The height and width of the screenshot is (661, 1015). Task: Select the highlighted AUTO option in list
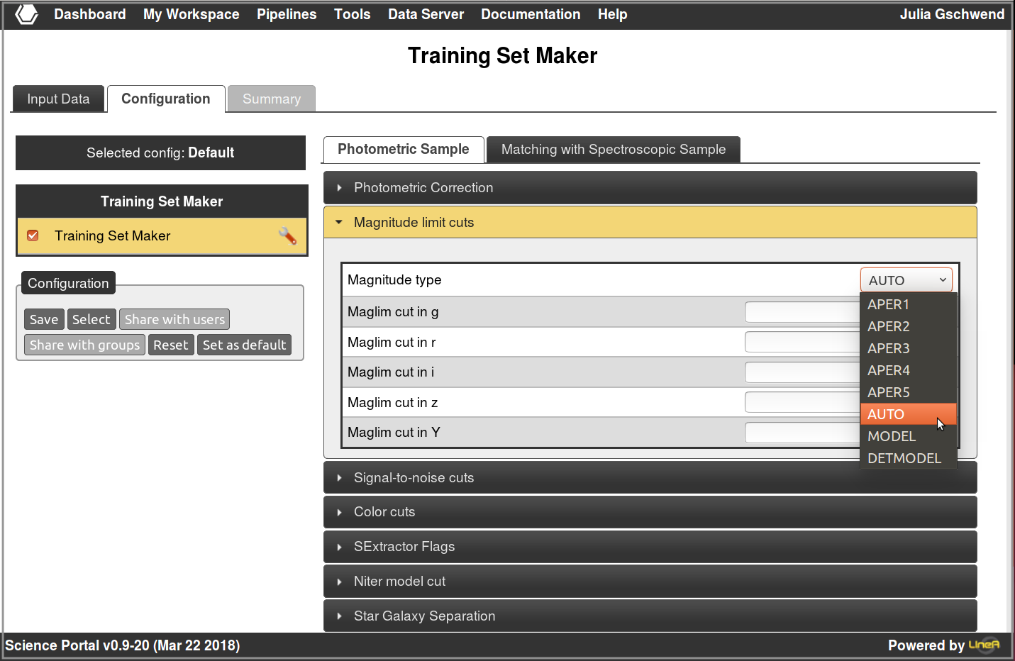tap(909, 414)
